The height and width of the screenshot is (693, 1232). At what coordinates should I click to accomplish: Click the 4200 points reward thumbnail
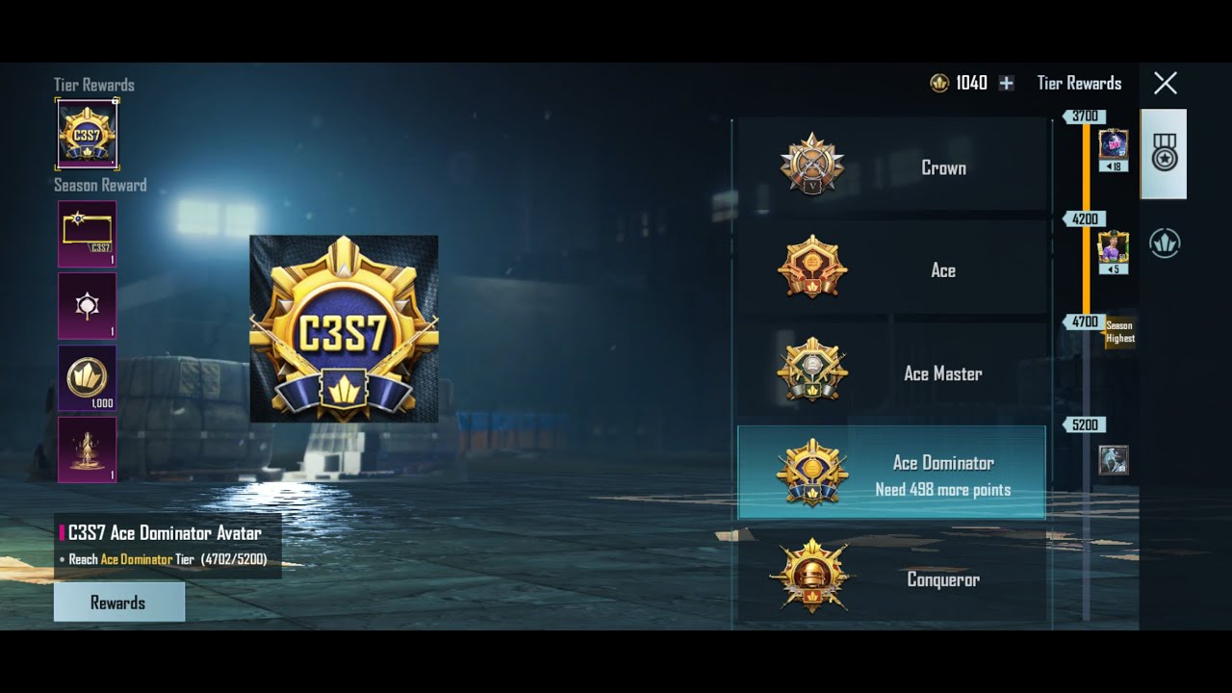tap(1114, 253)
